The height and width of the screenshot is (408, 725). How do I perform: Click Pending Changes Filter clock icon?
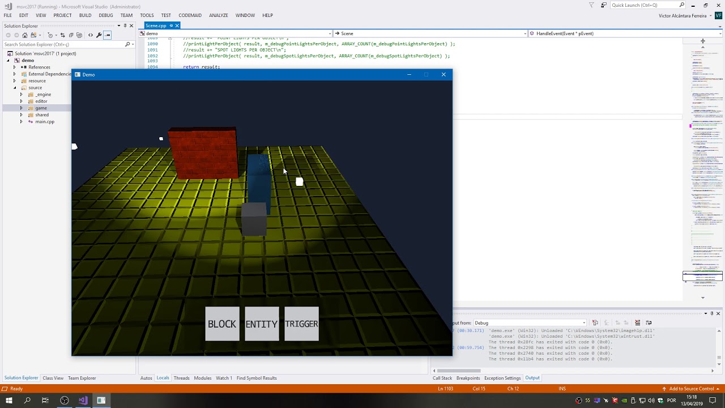[x=50, y=35]
